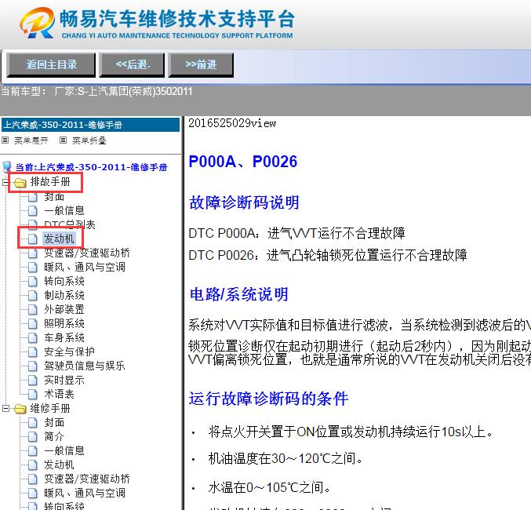This screenshot has width=531, height=510.
Task: Click page icon beside 实时显示
Action: point(32,381)
